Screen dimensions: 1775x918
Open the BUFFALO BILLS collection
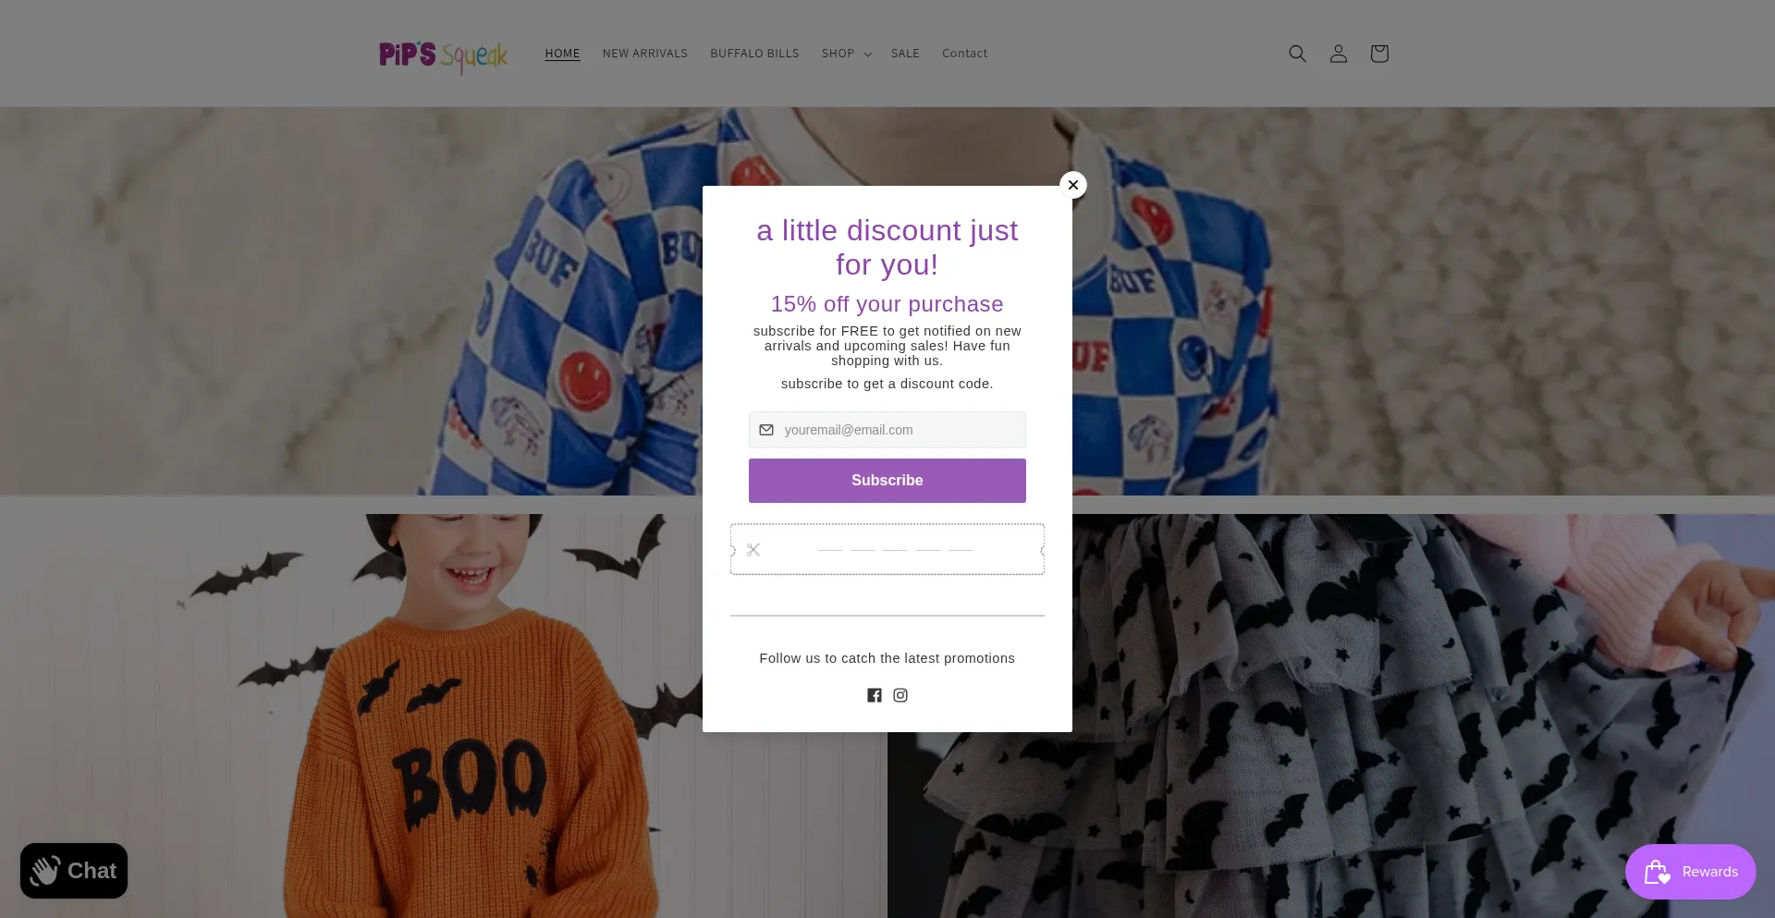point(754,54)
